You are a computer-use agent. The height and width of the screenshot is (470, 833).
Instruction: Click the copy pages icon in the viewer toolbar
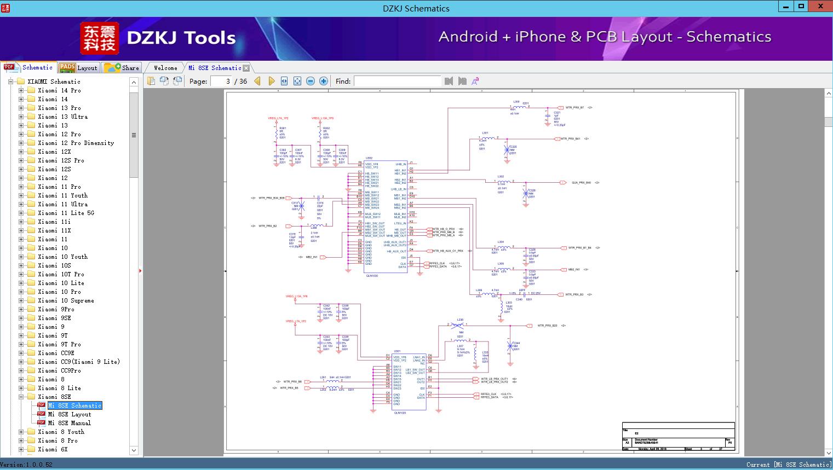tap(151, 81)
